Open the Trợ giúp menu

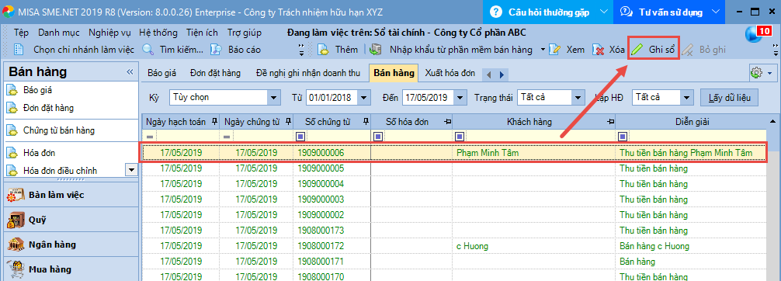click(x=245, y=33)
